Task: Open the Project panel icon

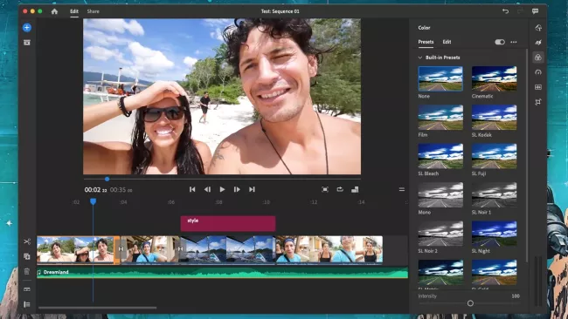Action: coord(27,42)
